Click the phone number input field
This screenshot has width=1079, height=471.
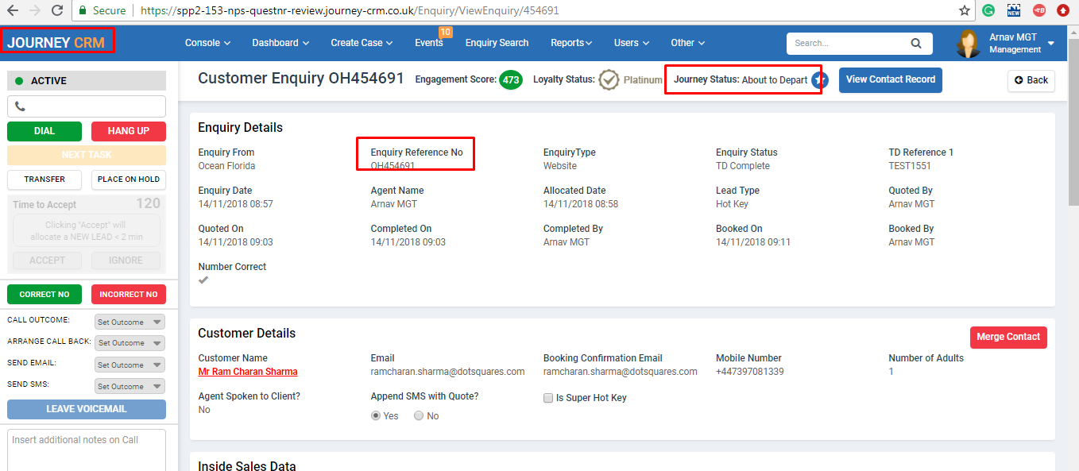click(x=87, y=106)
